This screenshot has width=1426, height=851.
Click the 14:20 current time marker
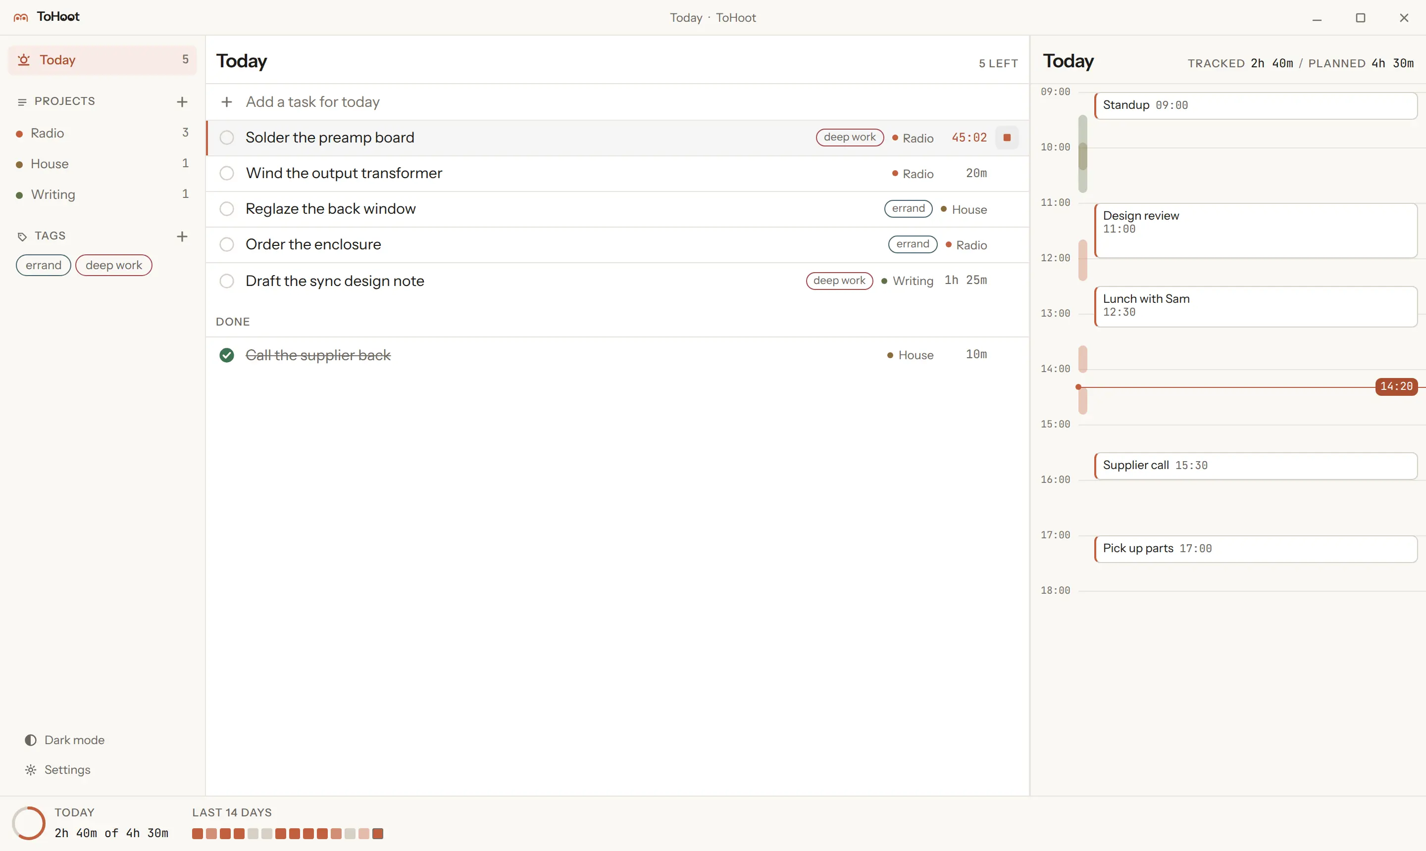(x=1396, y=387)
